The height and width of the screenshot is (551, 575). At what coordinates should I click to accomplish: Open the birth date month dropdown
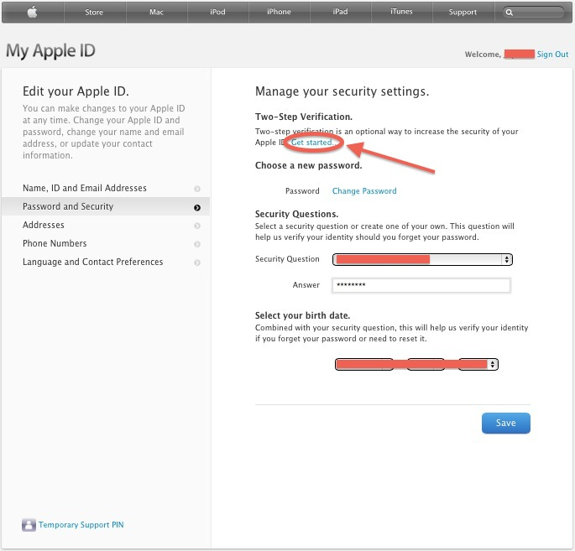click(364, 364)
